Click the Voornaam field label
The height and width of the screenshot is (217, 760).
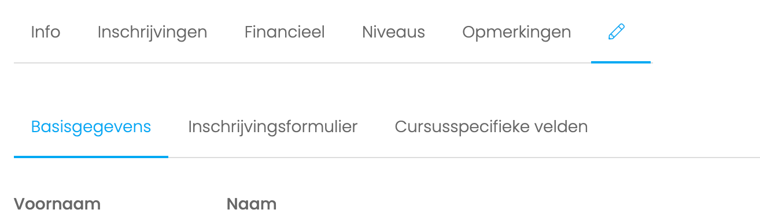57,204
